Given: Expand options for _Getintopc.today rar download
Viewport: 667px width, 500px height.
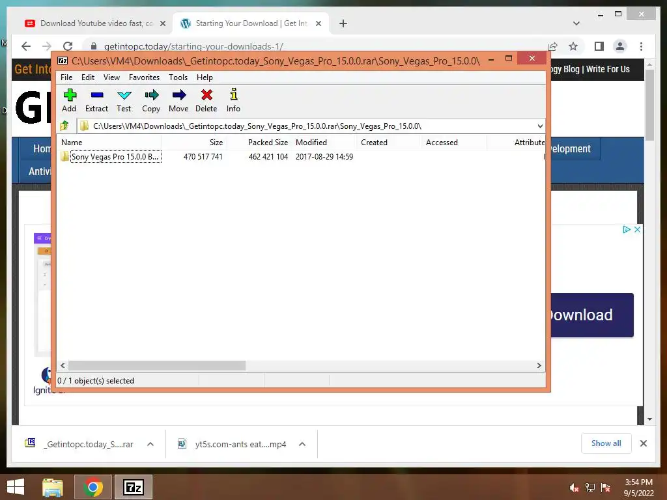Looking at the screenshot, I should tap(150, 444).
